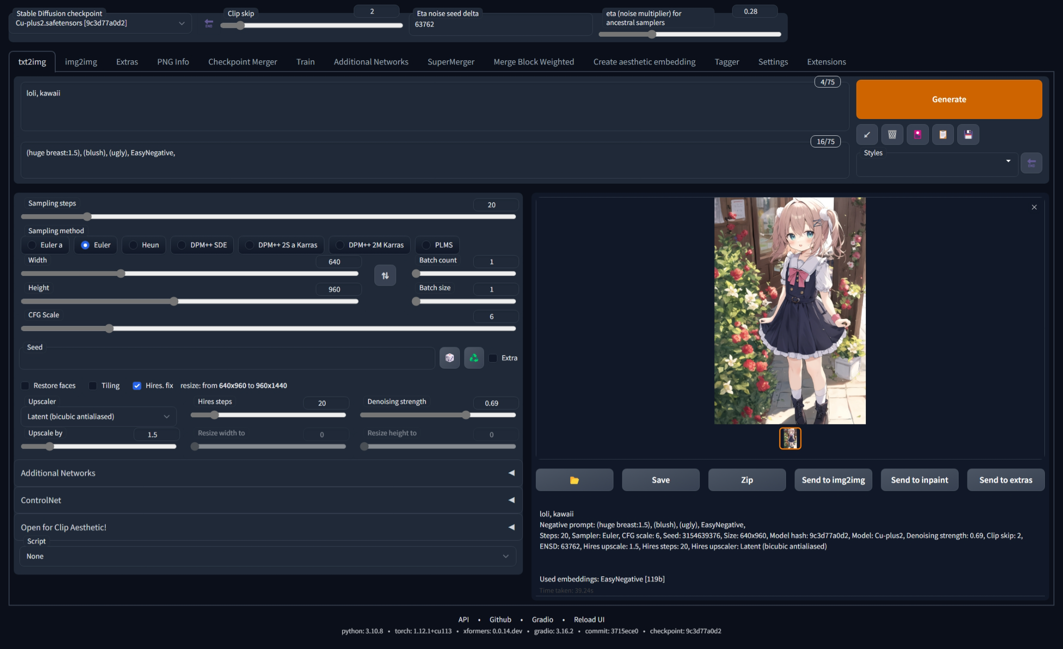Enable the Restore faces checkbox
Screen dimensions: 1063x649
(x=25, y=385)
